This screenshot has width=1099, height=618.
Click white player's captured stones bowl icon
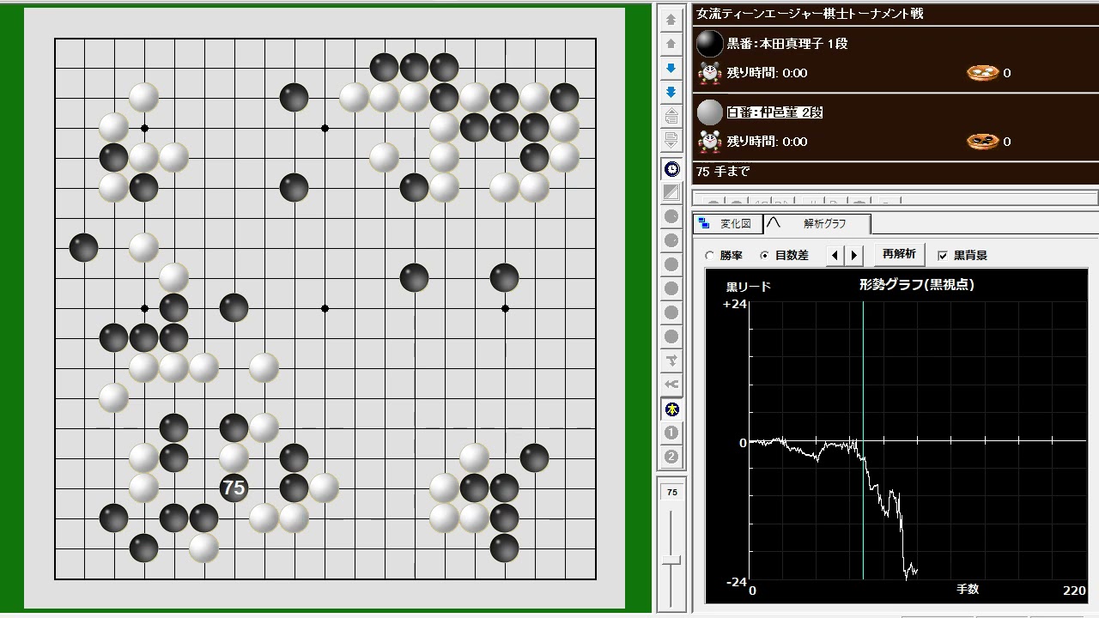982,142
